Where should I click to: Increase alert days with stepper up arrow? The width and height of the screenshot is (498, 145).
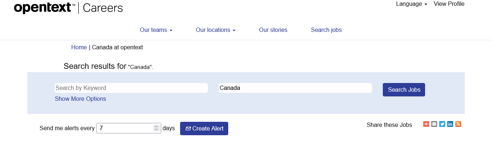156,127
